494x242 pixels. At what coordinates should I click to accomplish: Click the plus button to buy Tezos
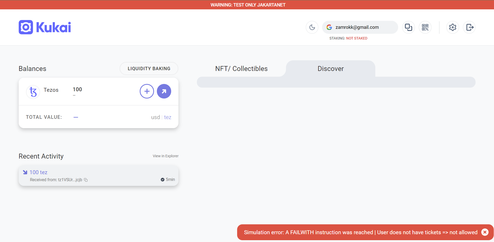[147, 91]
